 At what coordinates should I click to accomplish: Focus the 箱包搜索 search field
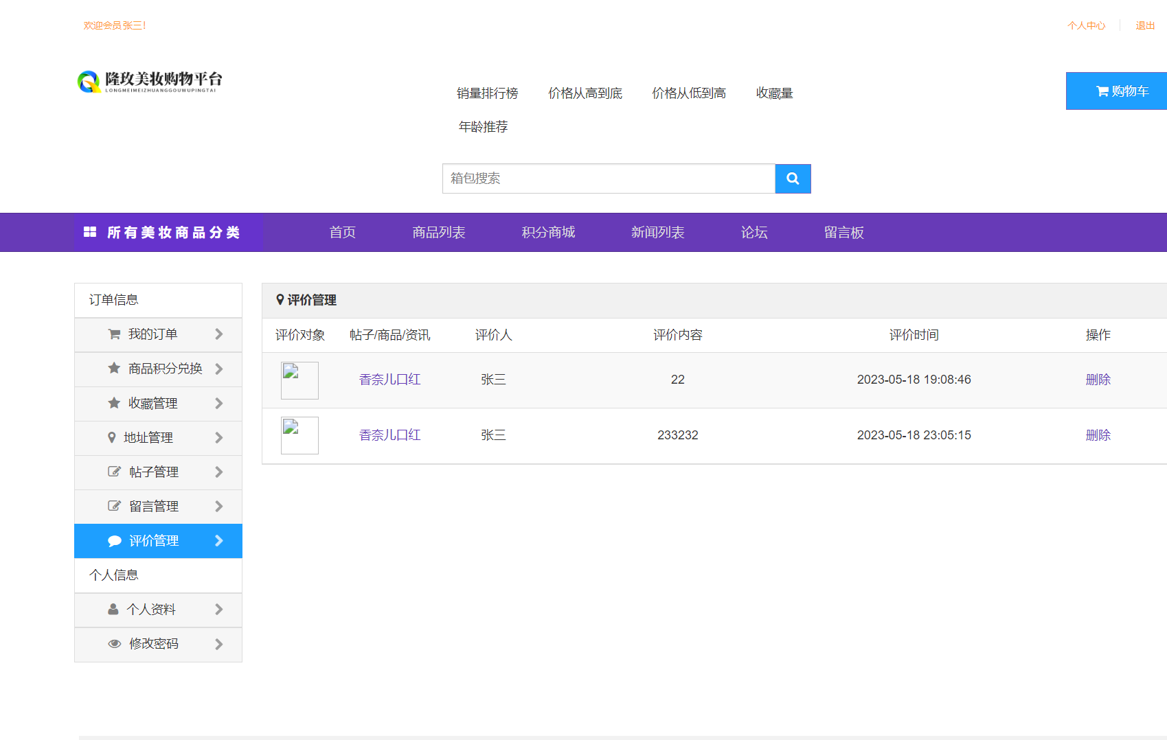(609, 178)
